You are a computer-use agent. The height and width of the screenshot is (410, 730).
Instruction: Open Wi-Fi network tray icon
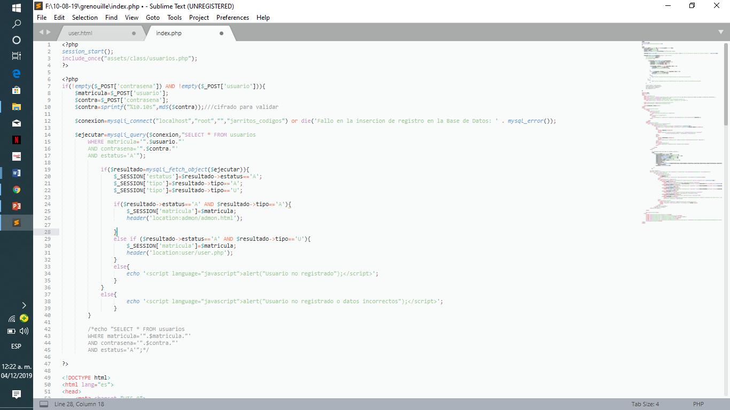pos(11,319)
